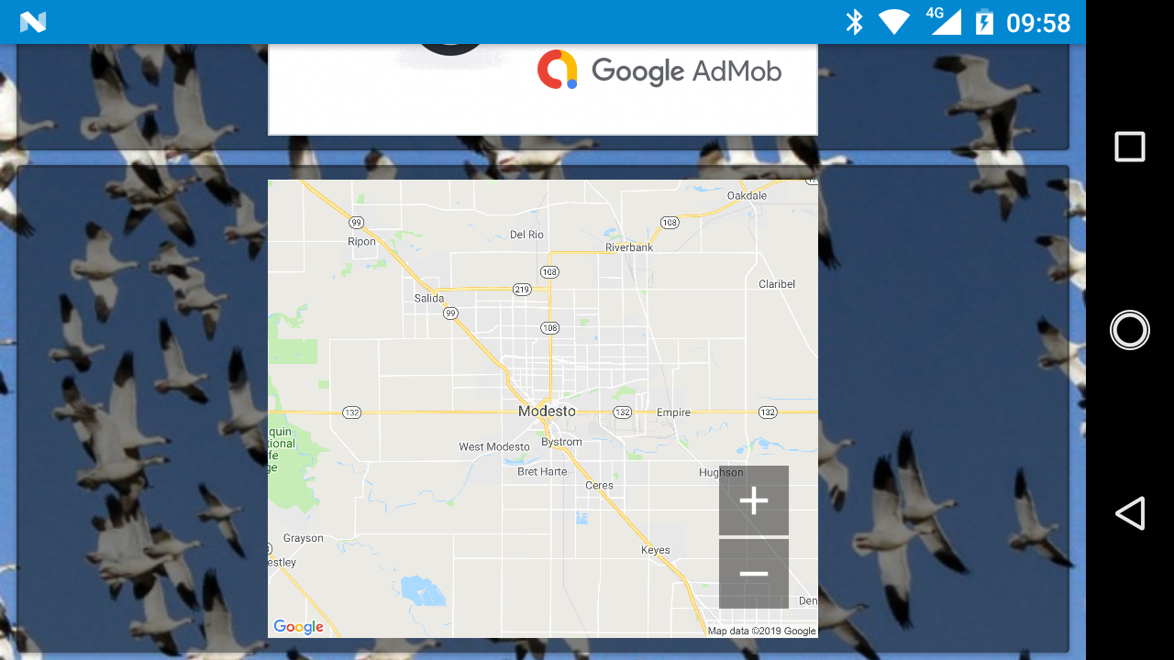Tap the Ceres label on the map
The width and height of the screenshot is (1174, 660).
pos(600,486)
